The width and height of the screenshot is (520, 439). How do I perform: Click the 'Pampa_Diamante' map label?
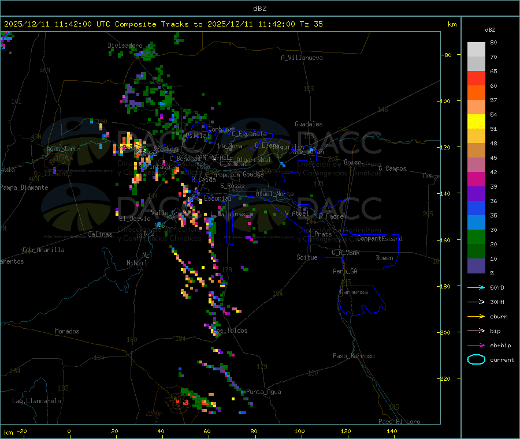click(x=24, y=187)
